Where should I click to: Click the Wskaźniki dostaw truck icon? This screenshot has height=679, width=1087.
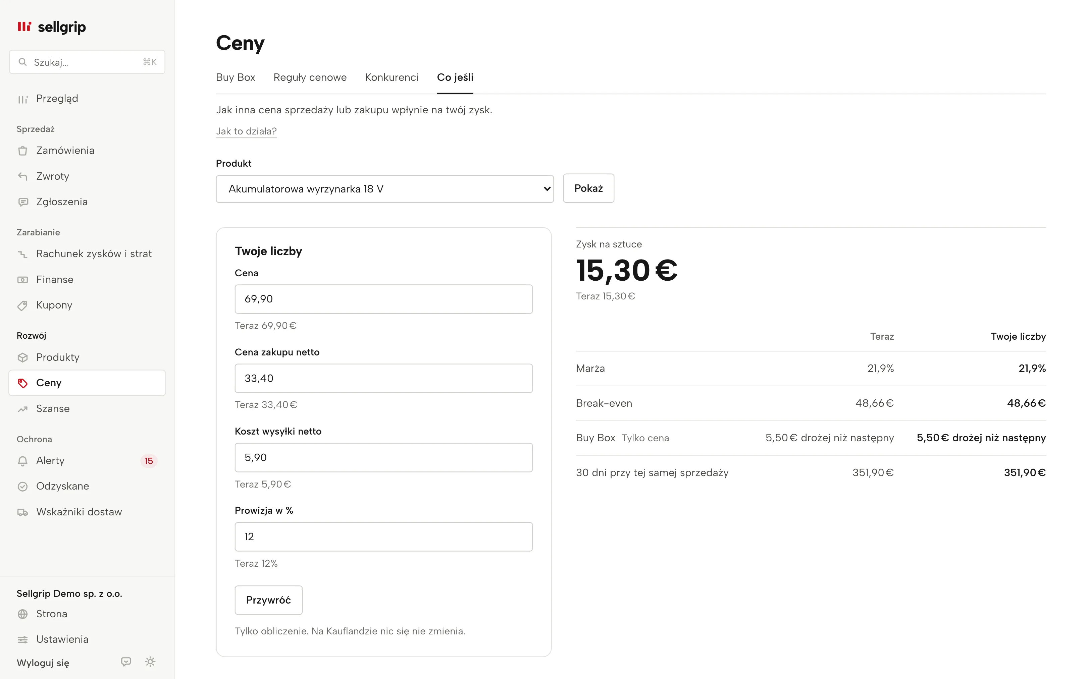22,512
